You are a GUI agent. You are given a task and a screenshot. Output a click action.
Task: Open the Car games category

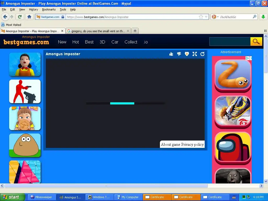pos(115,42)
